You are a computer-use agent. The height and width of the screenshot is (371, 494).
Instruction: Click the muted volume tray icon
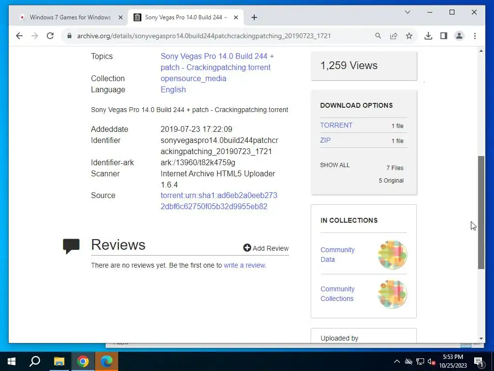click(x=431, y=361)
